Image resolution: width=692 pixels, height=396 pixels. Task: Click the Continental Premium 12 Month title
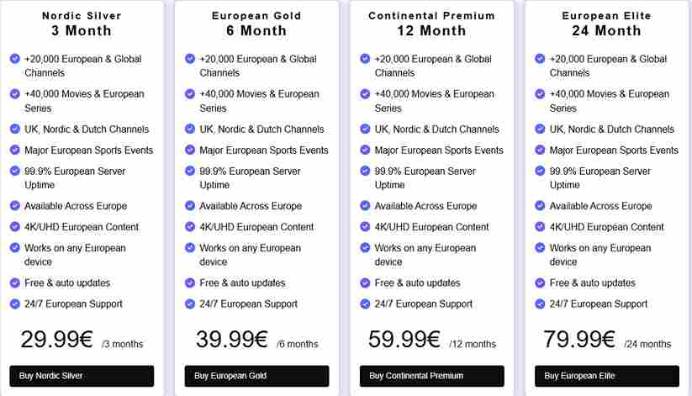pyautogui.click(x=431, y=24)
